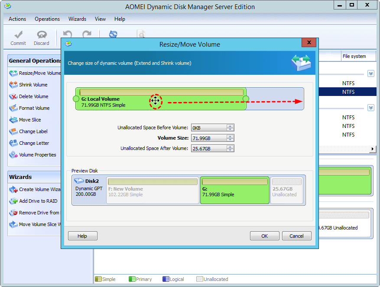This screenshot has width=380, height=287.
Task: Click Unallocated legend color swatch
Action: (199, 279)
